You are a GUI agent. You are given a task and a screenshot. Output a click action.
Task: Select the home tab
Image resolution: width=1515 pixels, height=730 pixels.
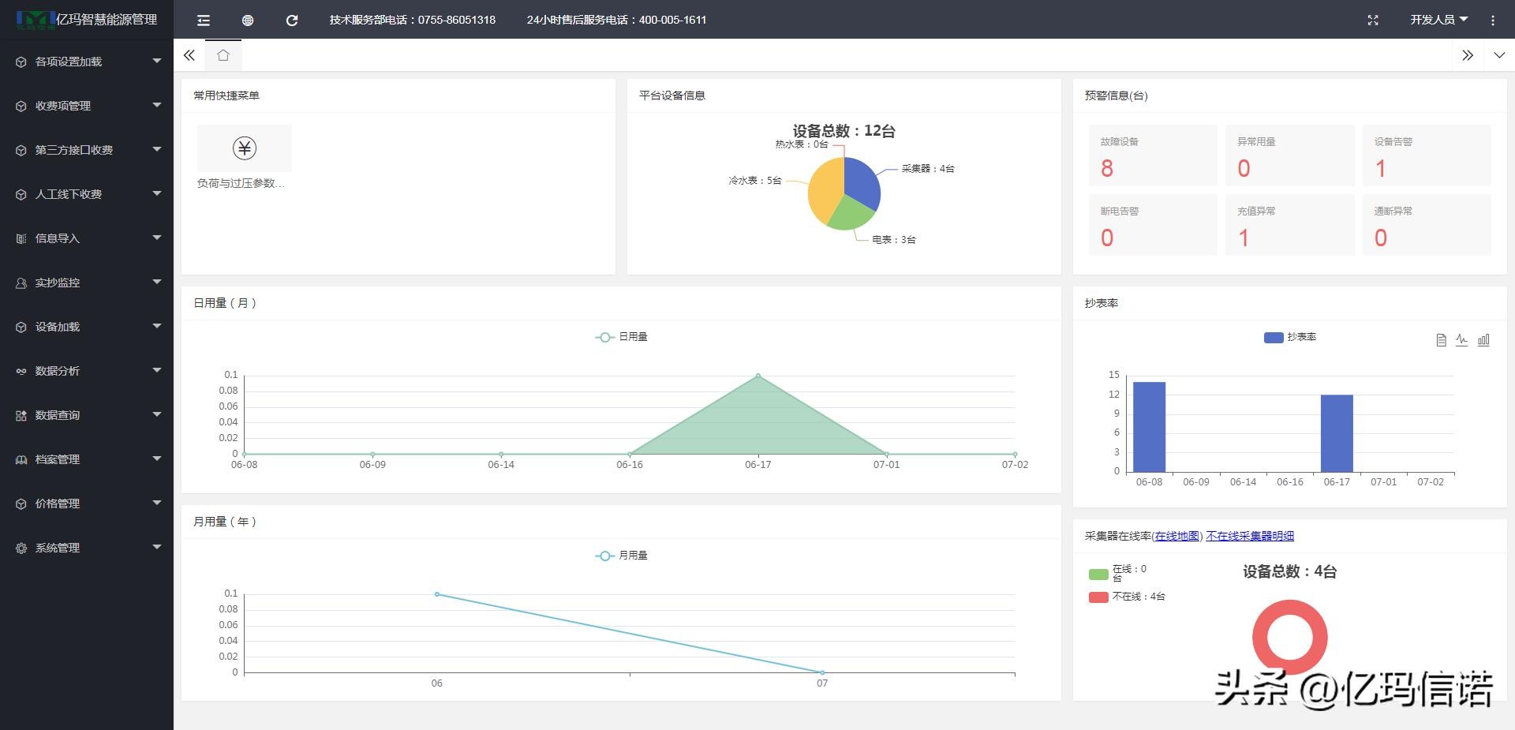[223, 55]
